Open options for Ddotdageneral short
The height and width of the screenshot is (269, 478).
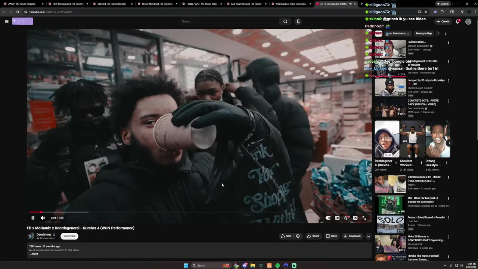(396, 163)
